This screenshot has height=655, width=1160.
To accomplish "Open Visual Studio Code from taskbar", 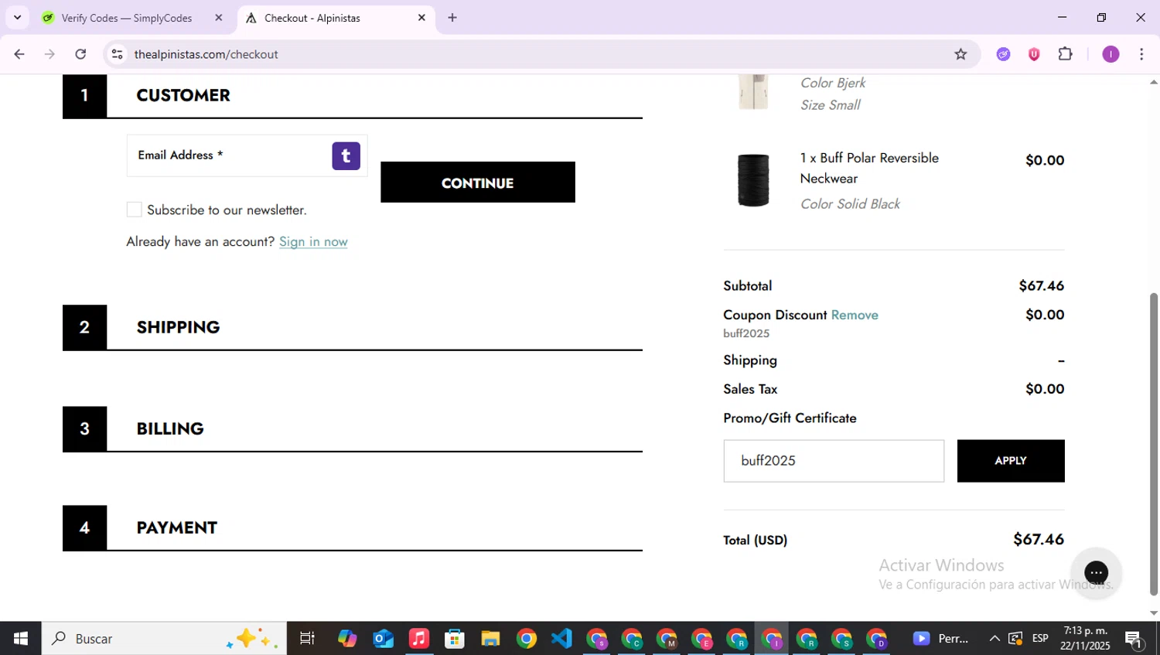I will coord(562,639).
